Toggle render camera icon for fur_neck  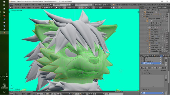coord(167,34)
